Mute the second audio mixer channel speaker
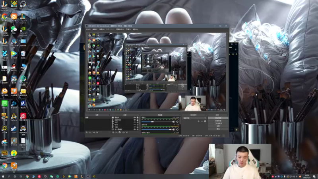The height and width of the screenshot is (179, 318). (x=174, y=130)
